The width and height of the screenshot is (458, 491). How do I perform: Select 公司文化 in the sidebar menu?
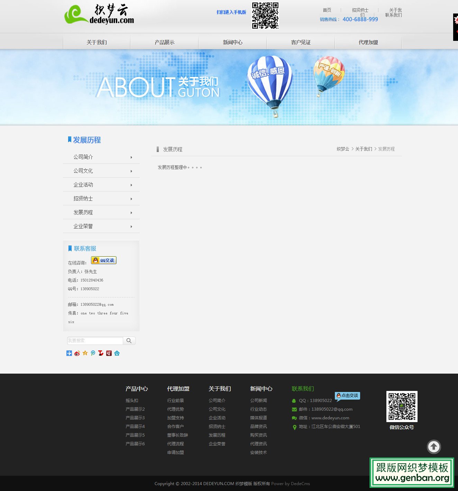[x=83, y=171]
